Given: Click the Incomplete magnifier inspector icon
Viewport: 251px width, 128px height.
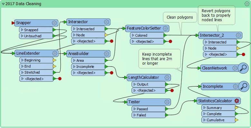Looking at the screenshot, I should [x=244, y=87].
